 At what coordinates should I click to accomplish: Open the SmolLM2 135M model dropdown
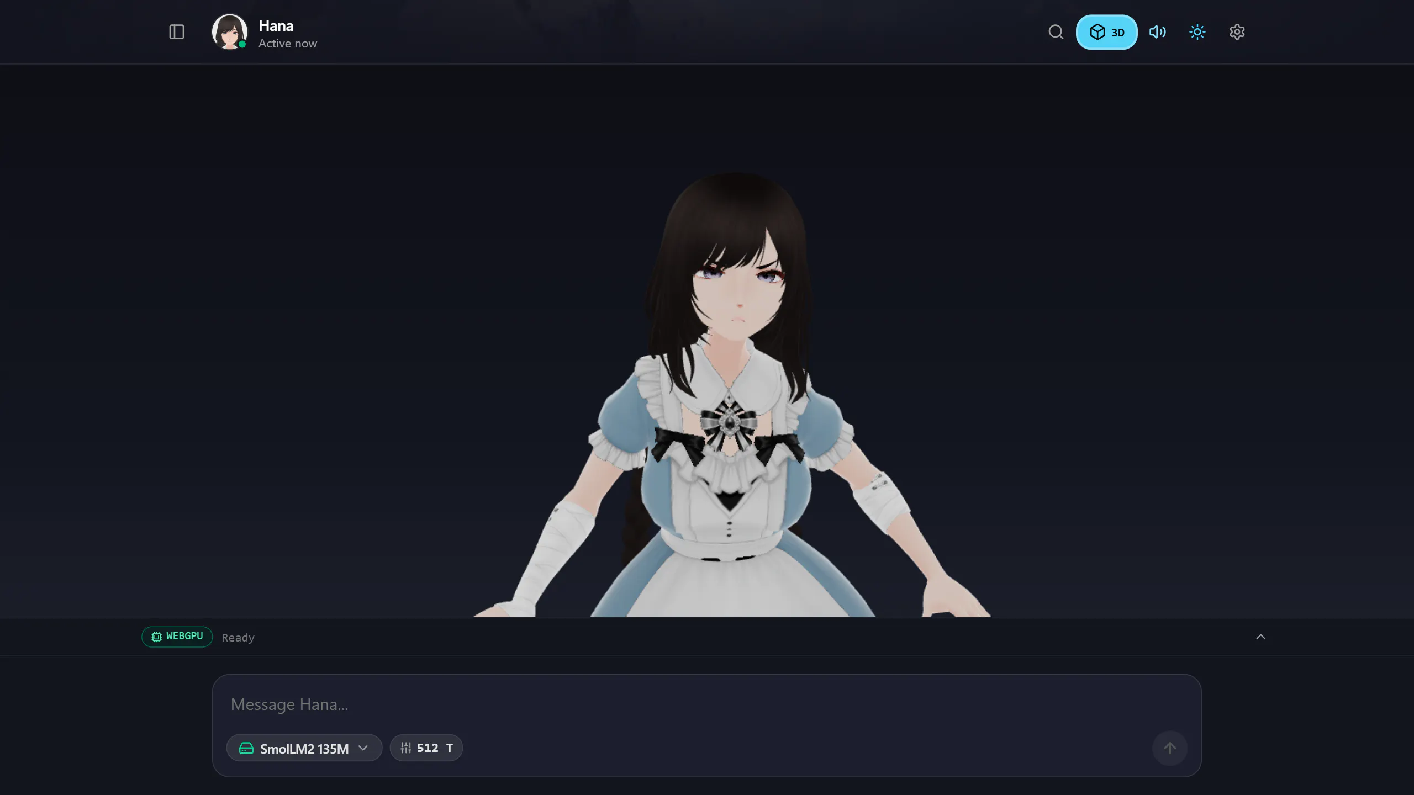(304, 748)
